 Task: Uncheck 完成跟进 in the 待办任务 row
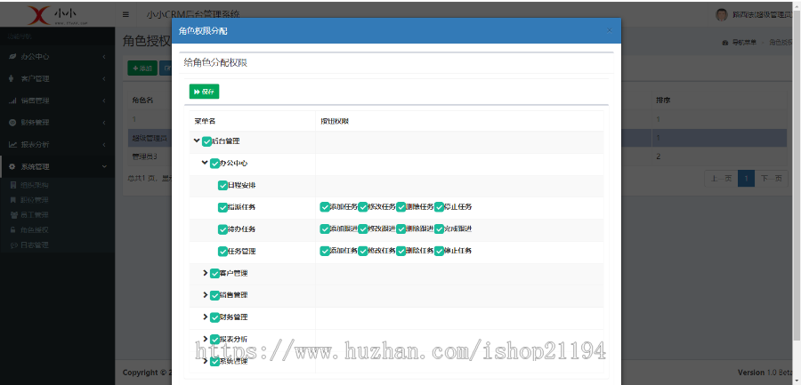tap(440, 229)
